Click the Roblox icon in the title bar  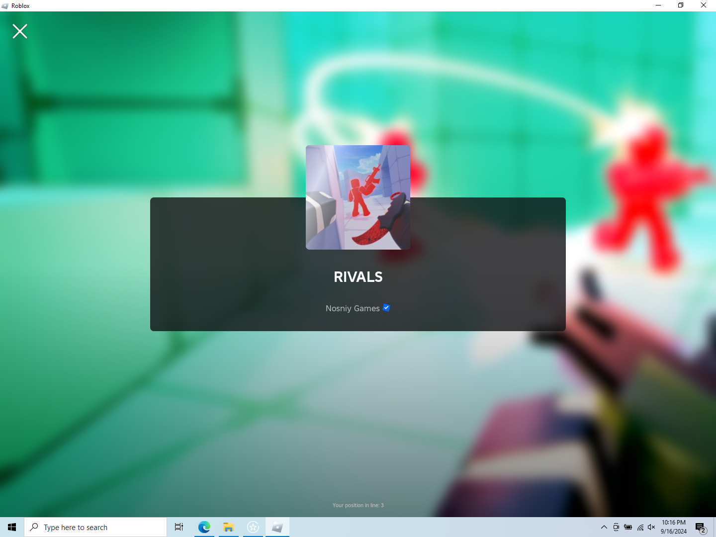click(x=5, y=6)
